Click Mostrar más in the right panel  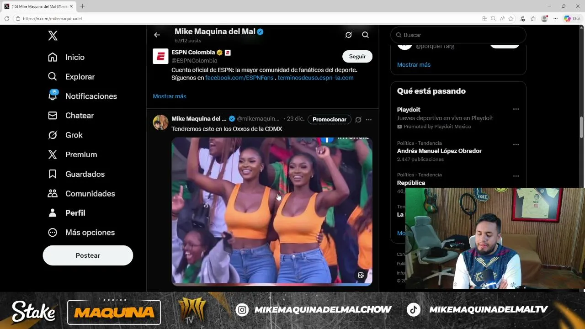(414, 65)
